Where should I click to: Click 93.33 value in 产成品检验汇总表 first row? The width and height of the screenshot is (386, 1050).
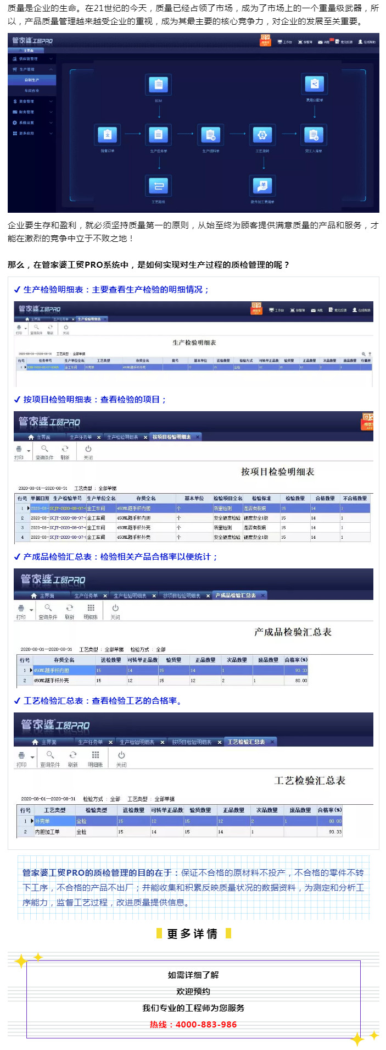[301, 670]
